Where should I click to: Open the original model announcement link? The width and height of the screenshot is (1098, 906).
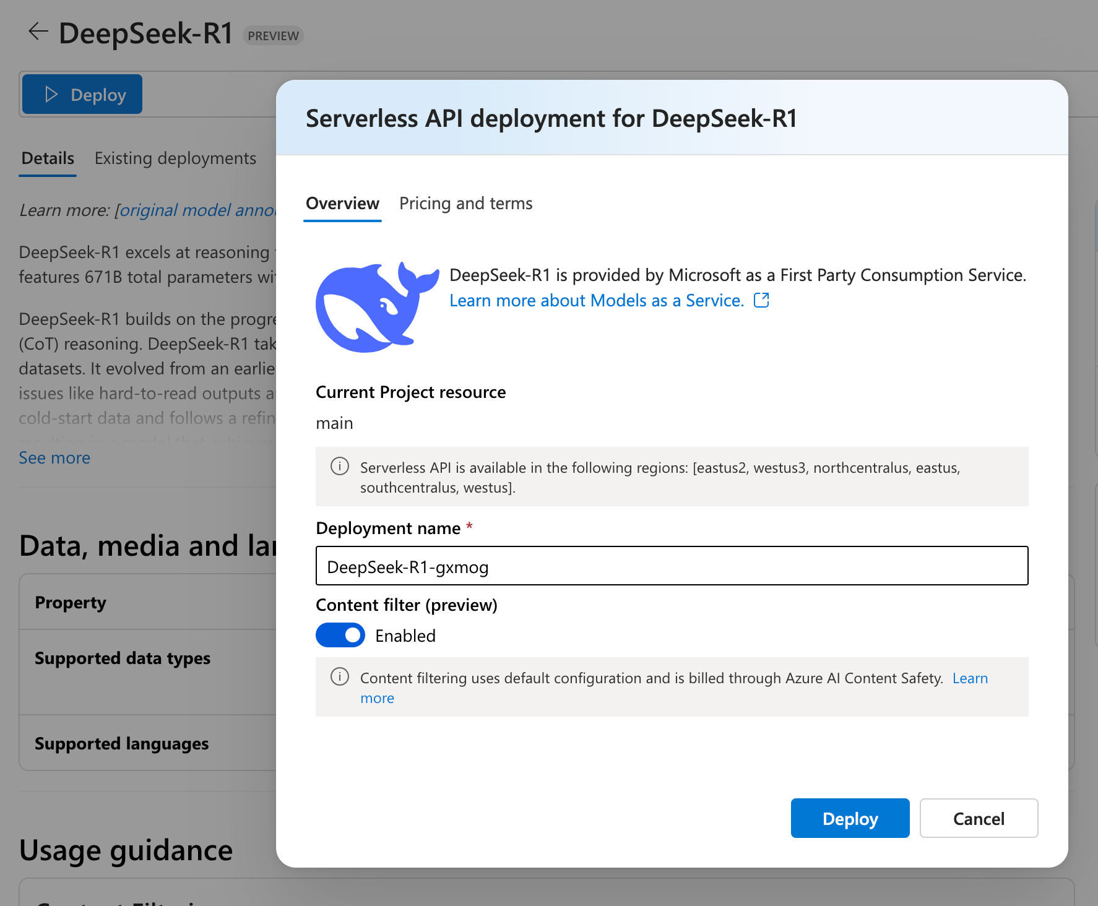tap(197, 210)
